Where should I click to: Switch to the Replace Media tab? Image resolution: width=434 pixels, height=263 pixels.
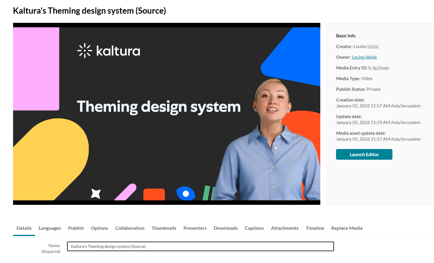click(347, 228)
